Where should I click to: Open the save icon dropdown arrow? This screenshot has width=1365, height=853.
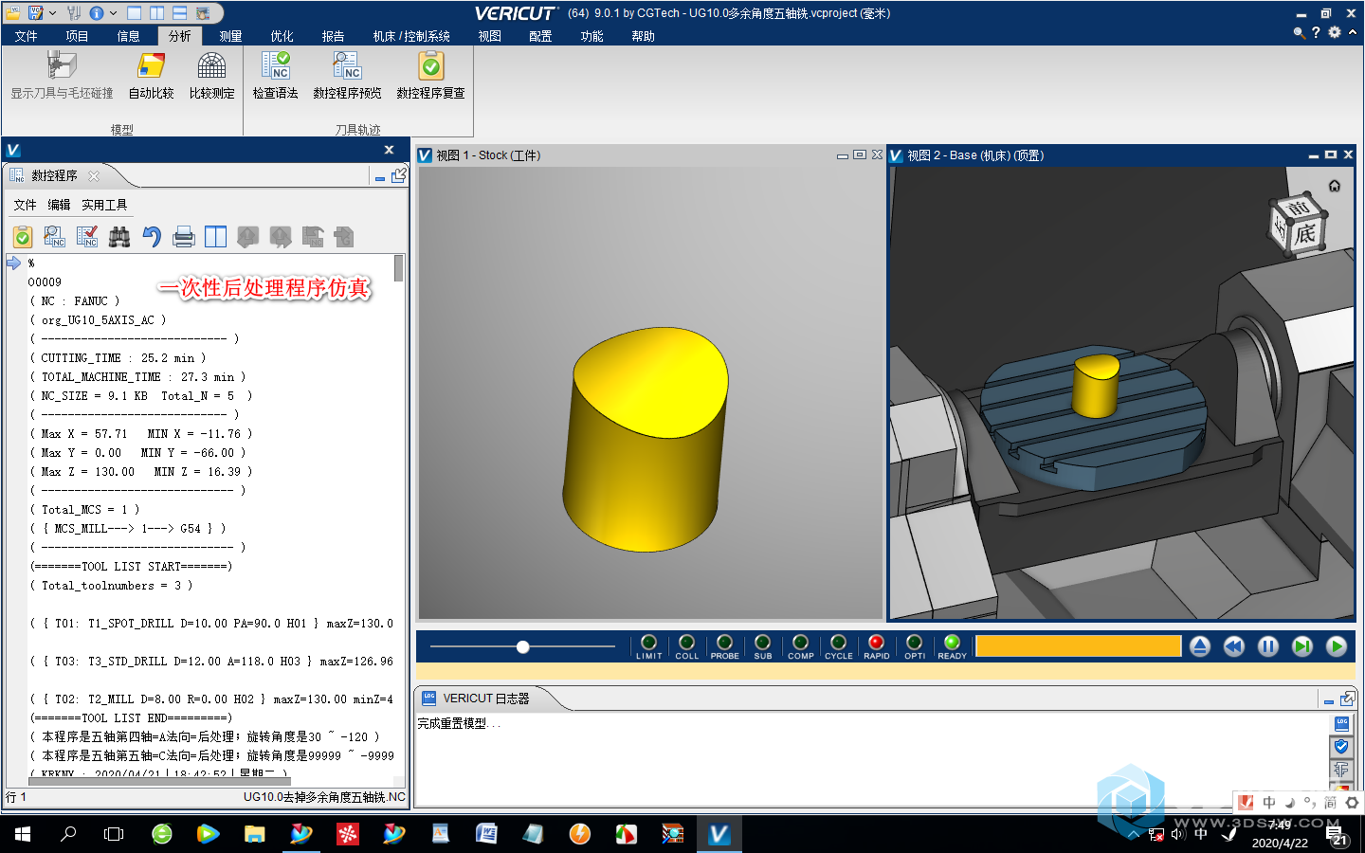52,13
